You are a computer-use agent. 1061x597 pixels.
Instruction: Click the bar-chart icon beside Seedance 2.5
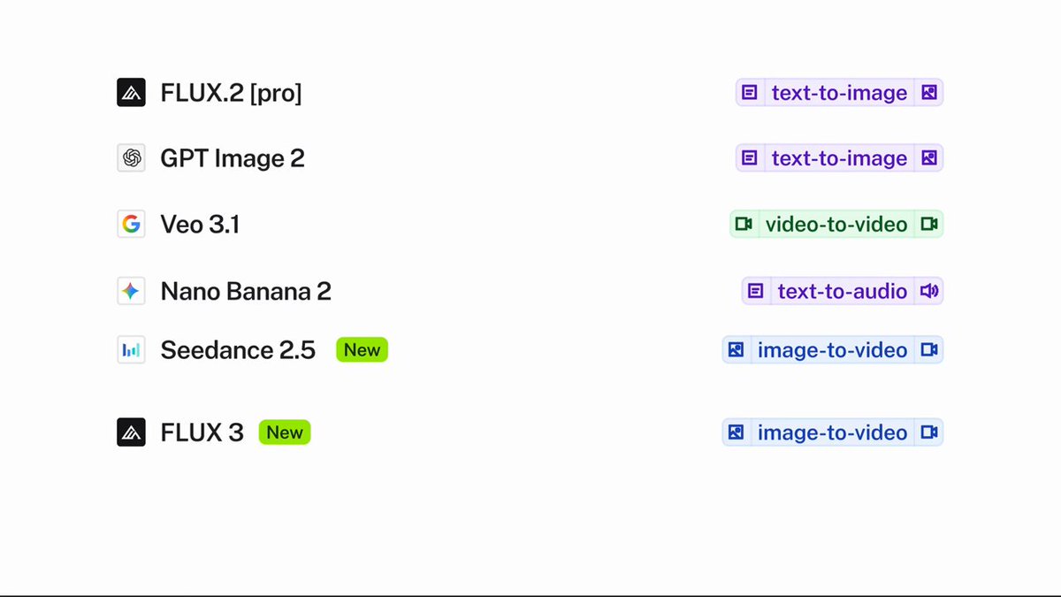click(x=131, y=350)
